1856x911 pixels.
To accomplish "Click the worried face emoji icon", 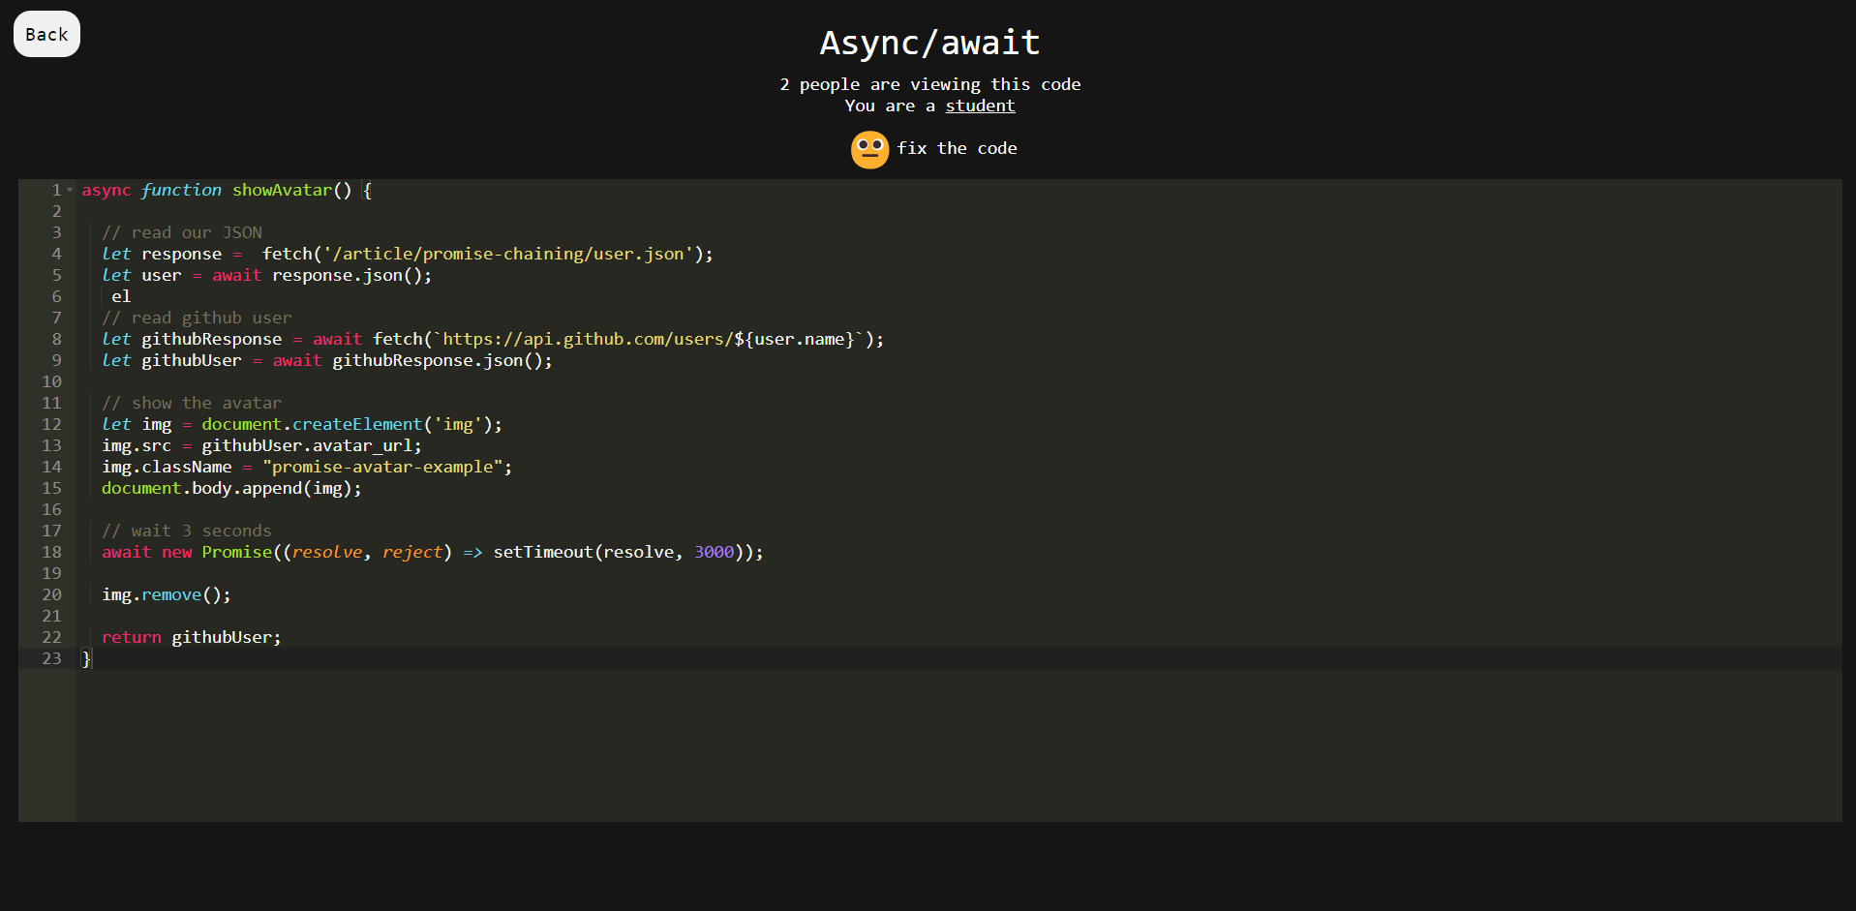I will [869, 149].
